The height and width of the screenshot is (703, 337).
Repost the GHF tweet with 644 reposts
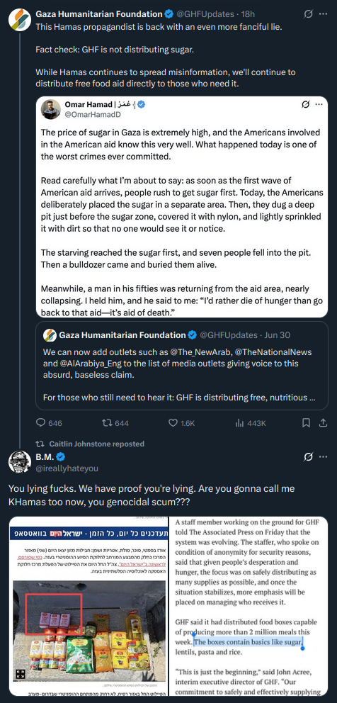[x=107, y=423]
